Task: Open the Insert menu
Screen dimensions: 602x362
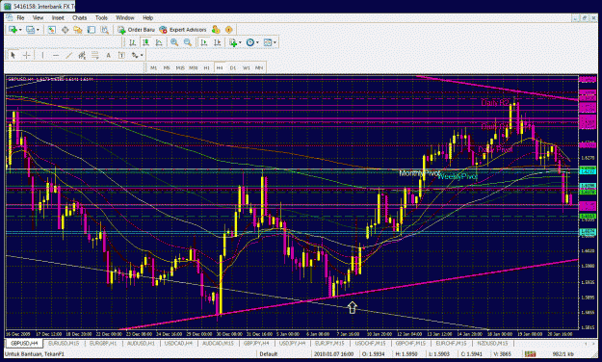Action: pos(58,17)
